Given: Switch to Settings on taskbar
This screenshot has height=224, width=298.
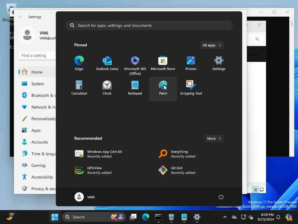Looking at the screenshot, I should pos(197,217).
